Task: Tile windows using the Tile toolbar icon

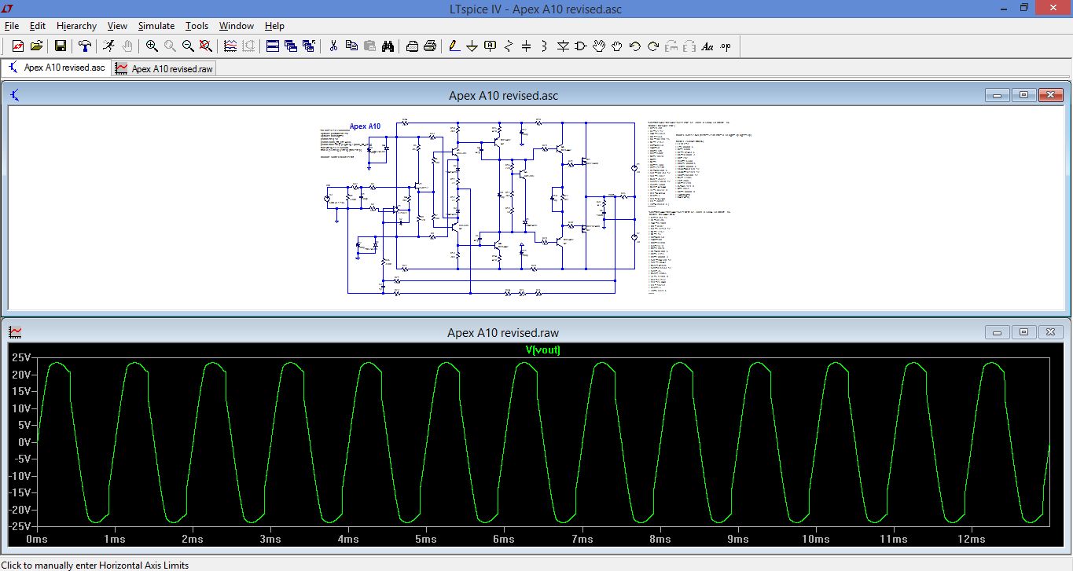Action: point(273,46)
